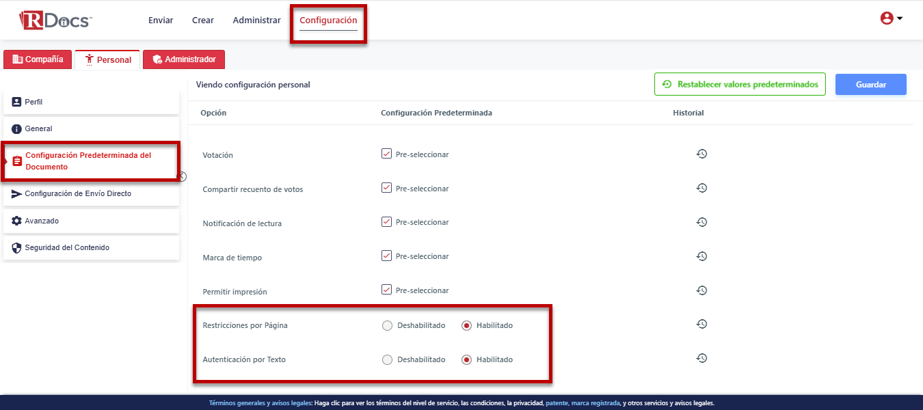923x410 pixels.
Task: Click history icon for Marca de tiempo
Action: (701, 256)
